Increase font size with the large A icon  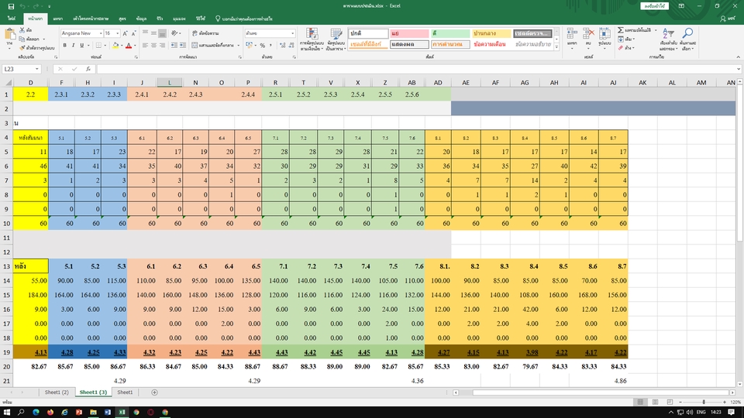coord(126,33)
